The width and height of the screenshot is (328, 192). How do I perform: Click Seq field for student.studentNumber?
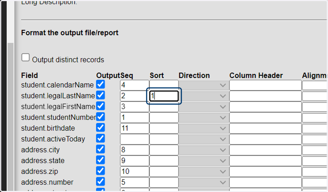pyautogui.click(x=134, y=118)
